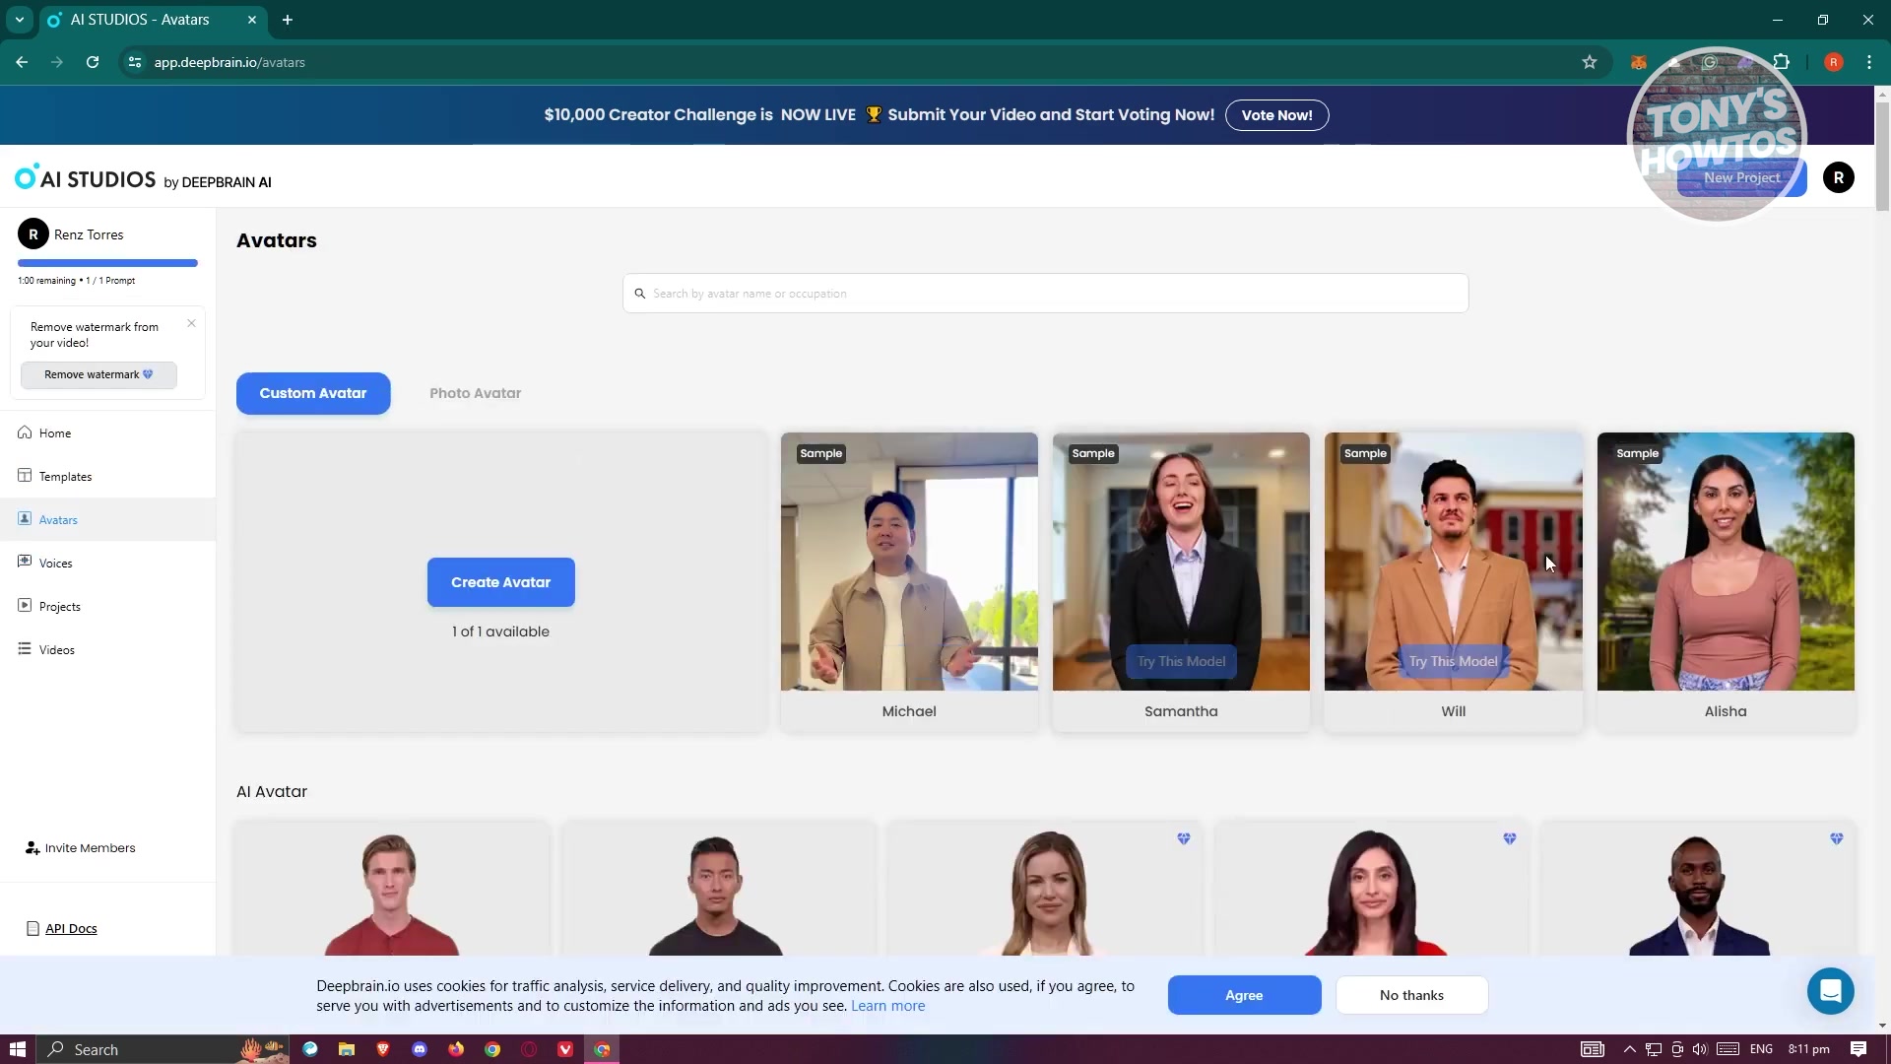This screenshot has width=1891, height=1064.
Task: Dismiss the Remove watermark notice
Action: [191, 323]
